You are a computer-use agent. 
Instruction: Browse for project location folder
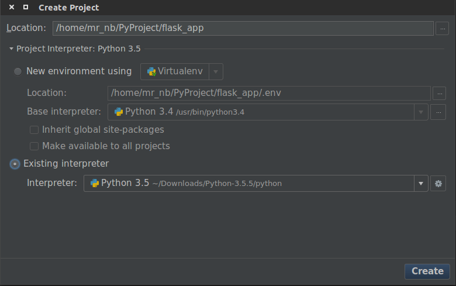tap(443, 28)
